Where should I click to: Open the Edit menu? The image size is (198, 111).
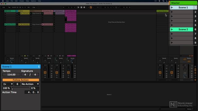pyautogui.click(x=16, y=1)
